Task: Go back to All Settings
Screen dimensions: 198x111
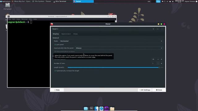Action: tap(145, 90)
